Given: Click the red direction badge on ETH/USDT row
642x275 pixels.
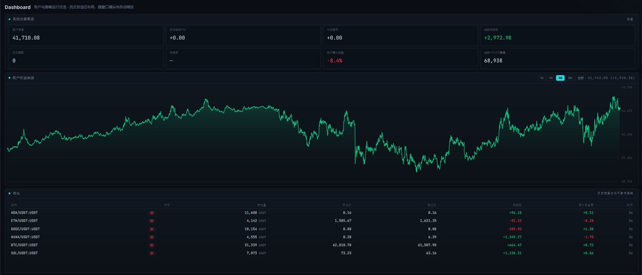Looking at the screenshot, I should point(152,221).
